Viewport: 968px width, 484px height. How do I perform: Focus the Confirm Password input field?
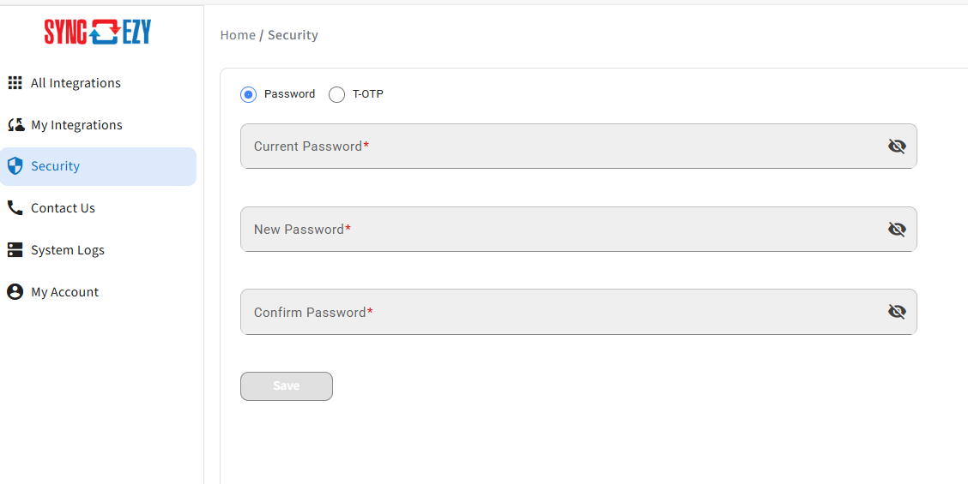pyautogui.click(x=578, y=312)
